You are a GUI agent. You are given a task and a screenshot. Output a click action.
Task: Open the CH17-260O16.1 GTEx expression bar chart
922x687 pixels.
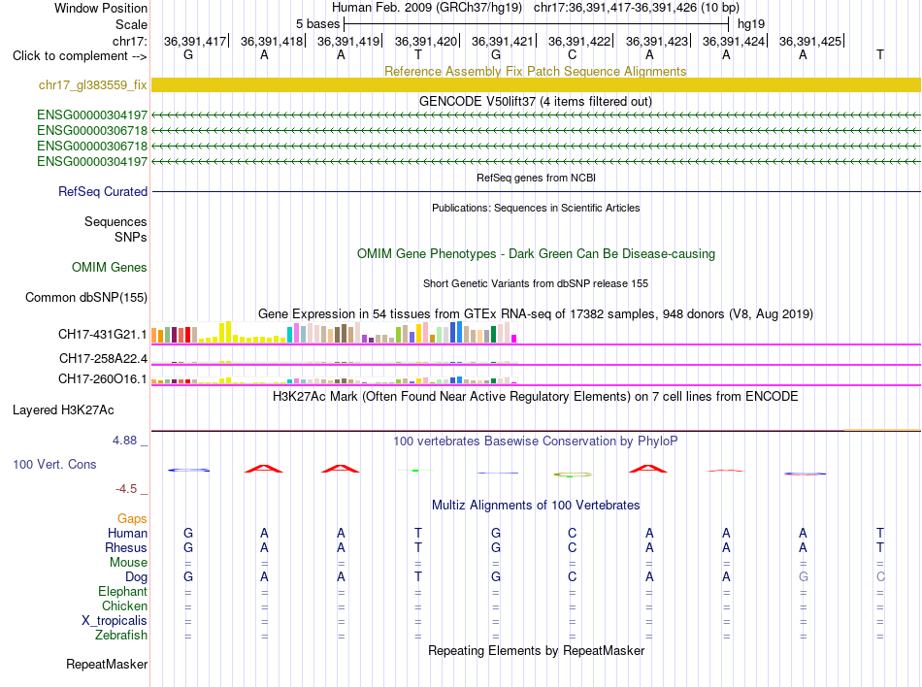[x=334, y=380]
